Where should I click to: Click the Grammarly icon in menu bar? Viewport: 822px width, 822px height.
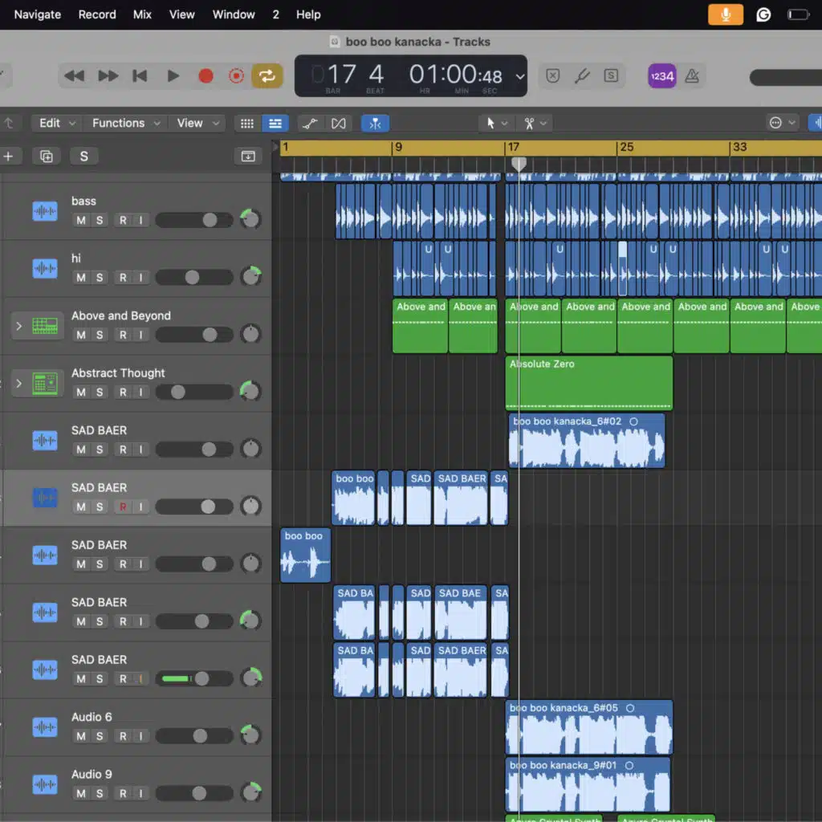point(763,14)
